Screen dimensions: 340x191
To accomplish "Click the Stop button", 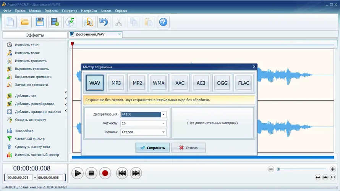I will coord(91,173).
